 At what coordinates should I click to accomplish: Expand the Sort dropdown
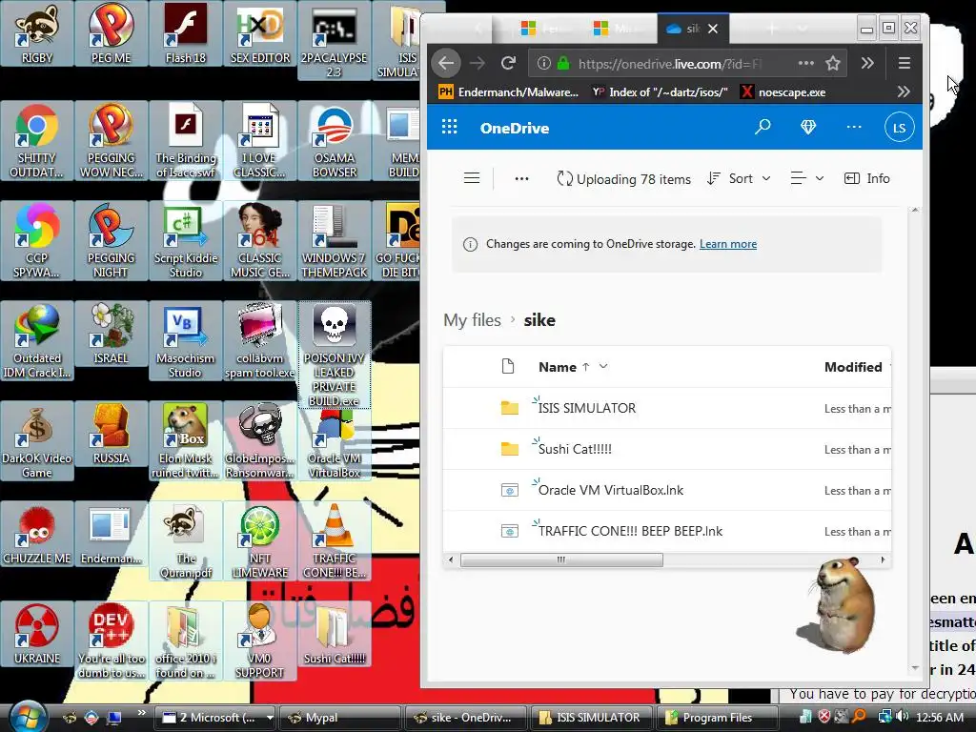[x=739, y=178]
